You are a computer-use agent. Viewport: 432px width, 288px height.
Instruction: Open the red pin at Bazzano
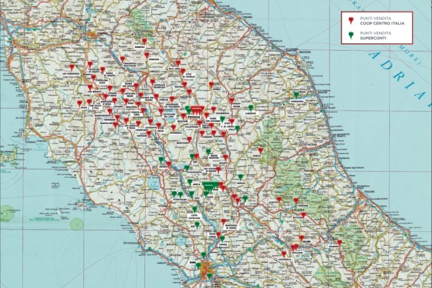[303, 214]
